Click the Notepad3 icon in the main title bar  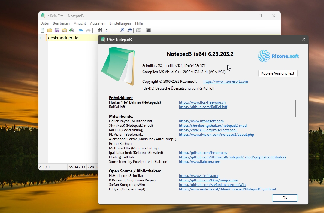43,16
